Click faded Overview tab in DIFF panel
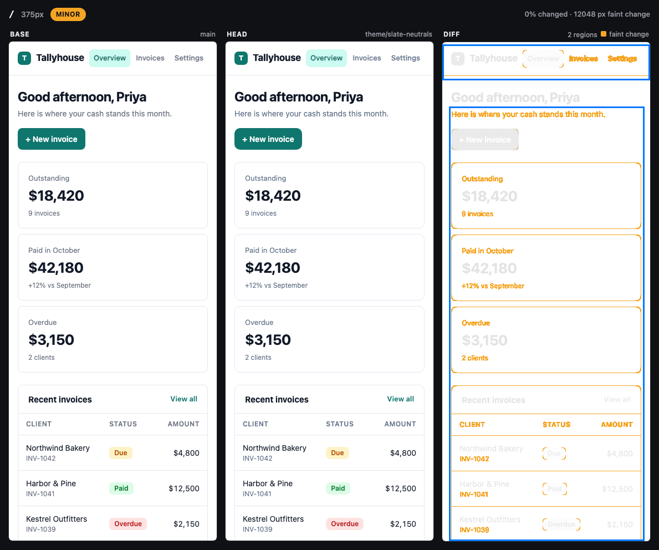Image resolution: width=659 pixels, height=550 pixels. 543,58
